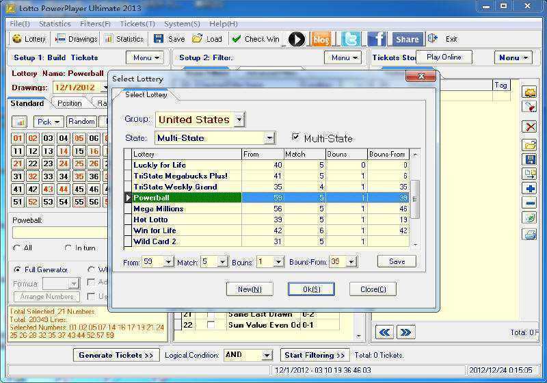
Task: Toggle the Multi-State checkbox
Action: coord(295,137)
